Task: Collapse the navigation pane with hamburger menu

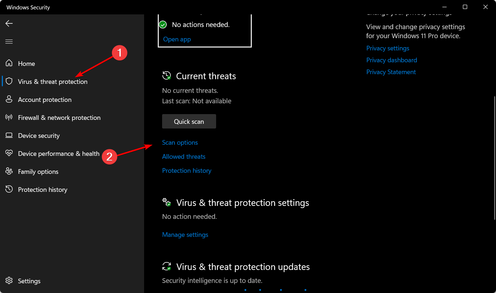Action: (9, 41)
